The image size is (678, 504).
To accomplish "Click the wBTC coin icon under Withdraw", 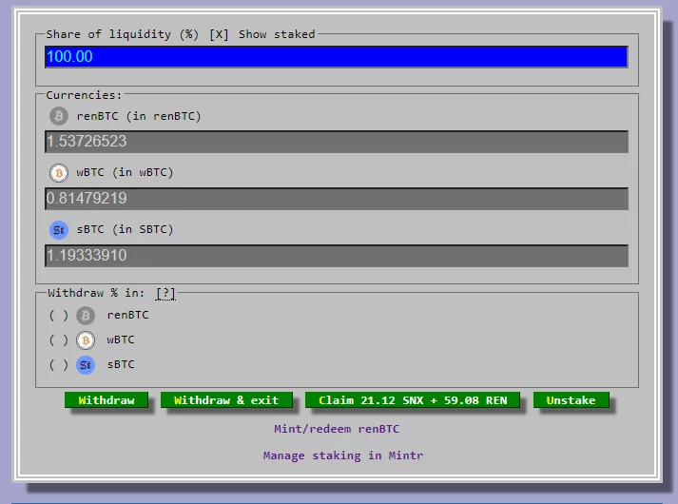I will [x=86, y=340].
